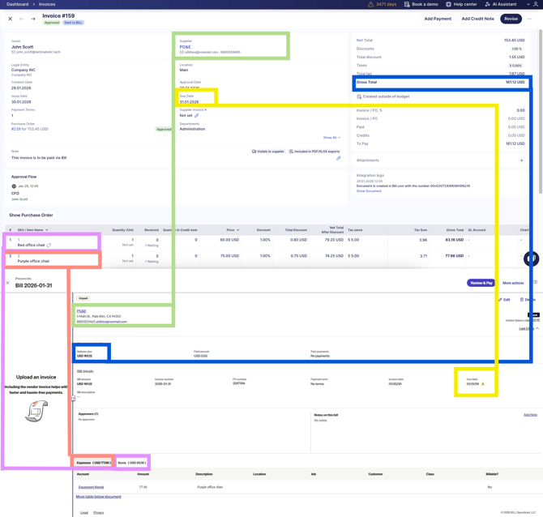Go to Invoices in the breadcrumb

pyautogui.click(x=47, y=4)
